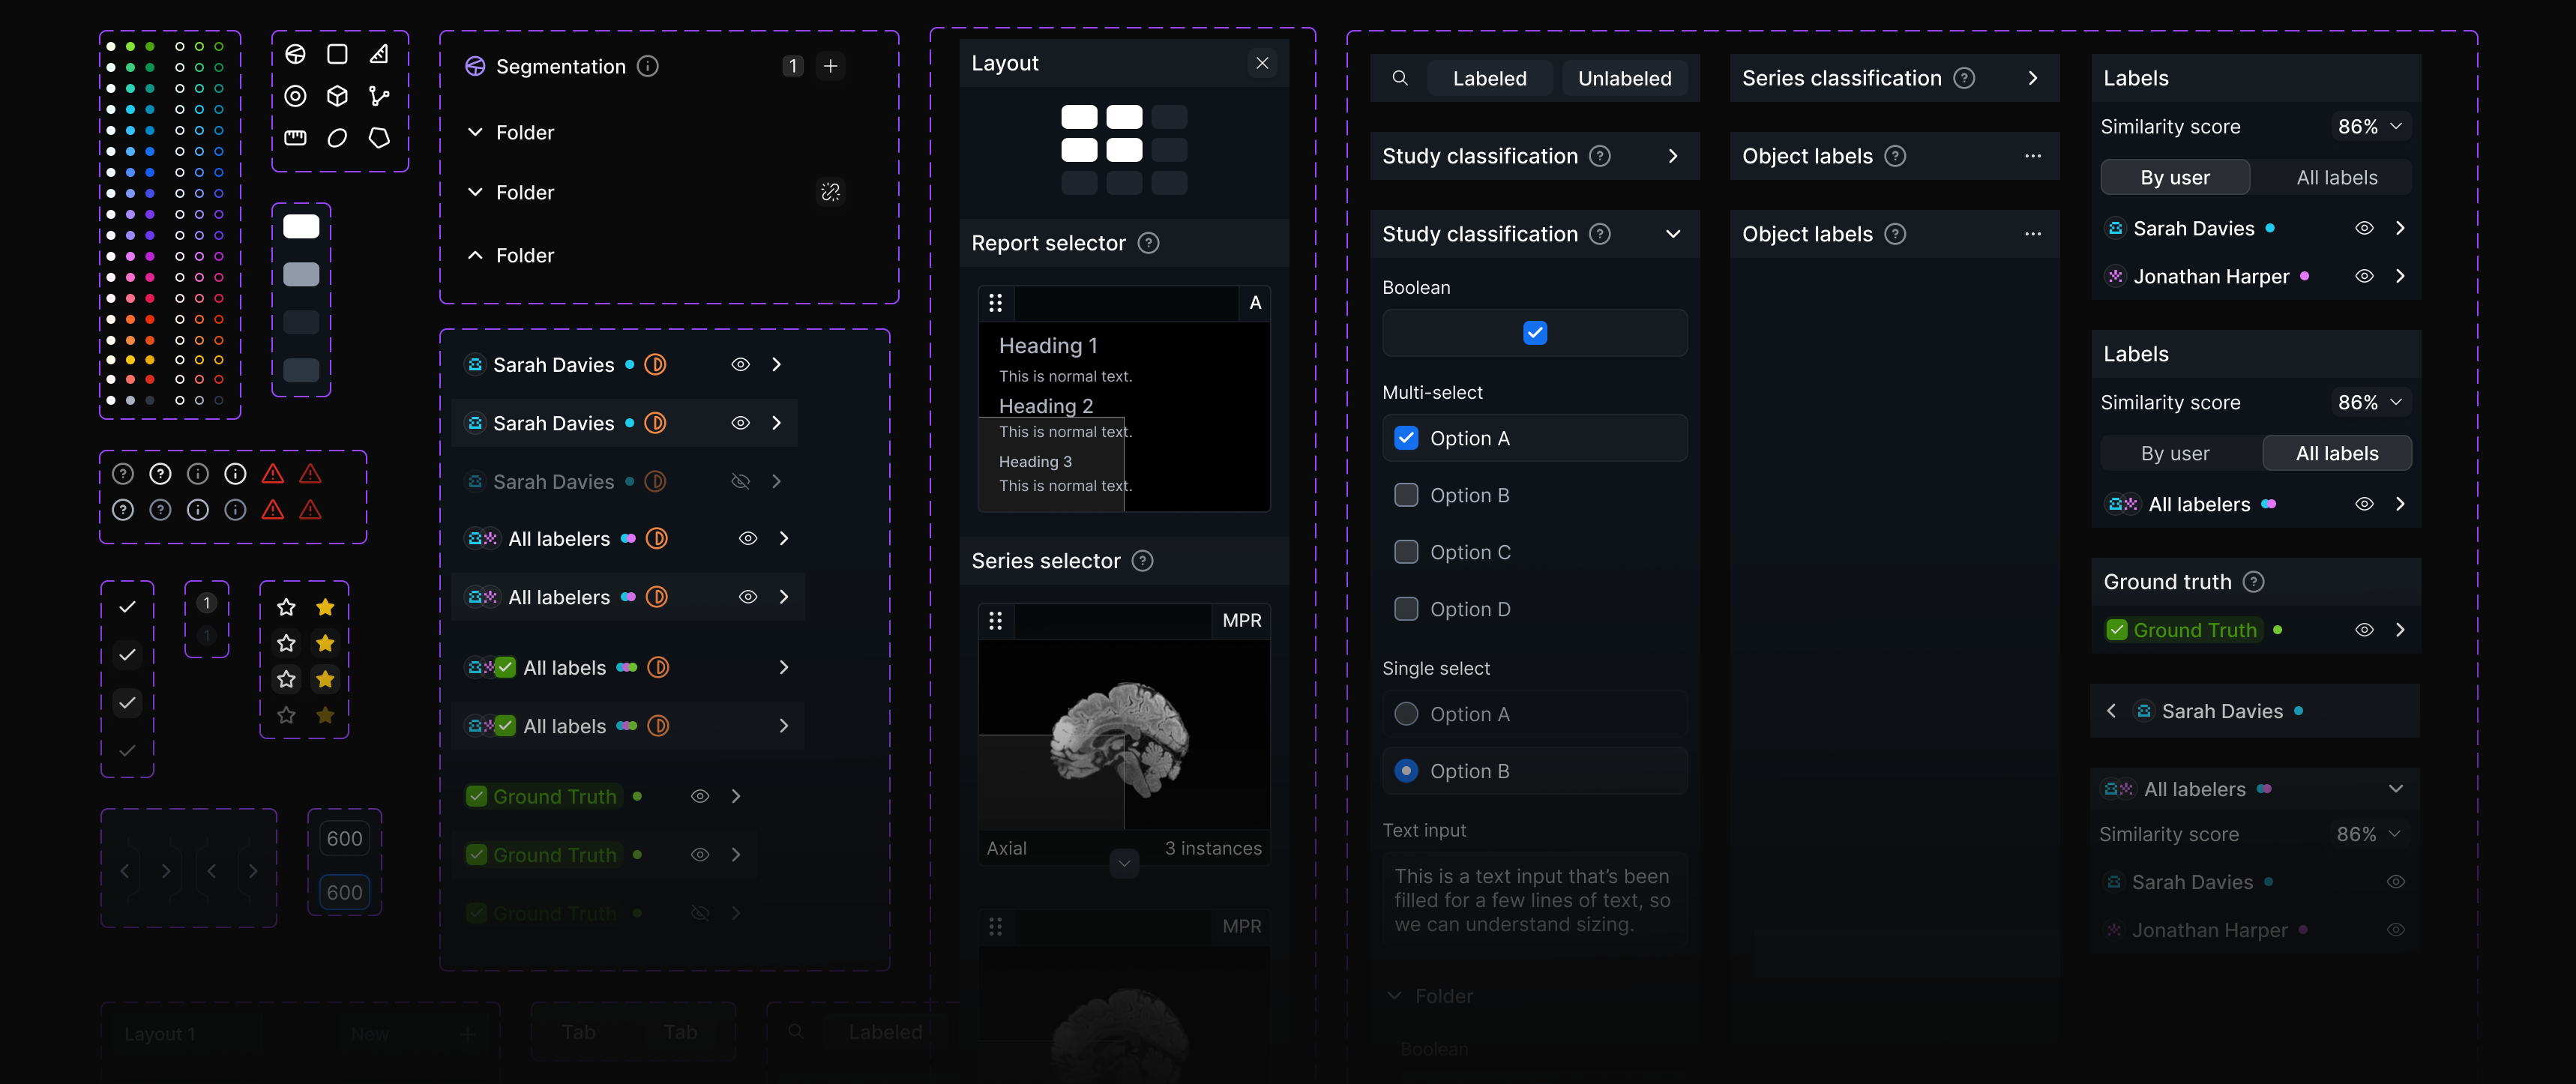Click the dimmed checkmark icon
Image resolution: width=2576 pixels, height=1084 pixels.
127,751
